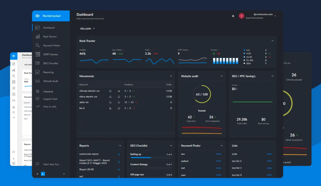Screen dimensions: 321x186
Task: Collapse the sidebar with the arrow icon
Action: [64, 174]
